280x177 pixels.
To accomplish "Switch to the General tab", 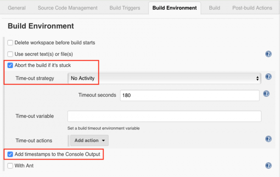I will (x=17, y=8).
